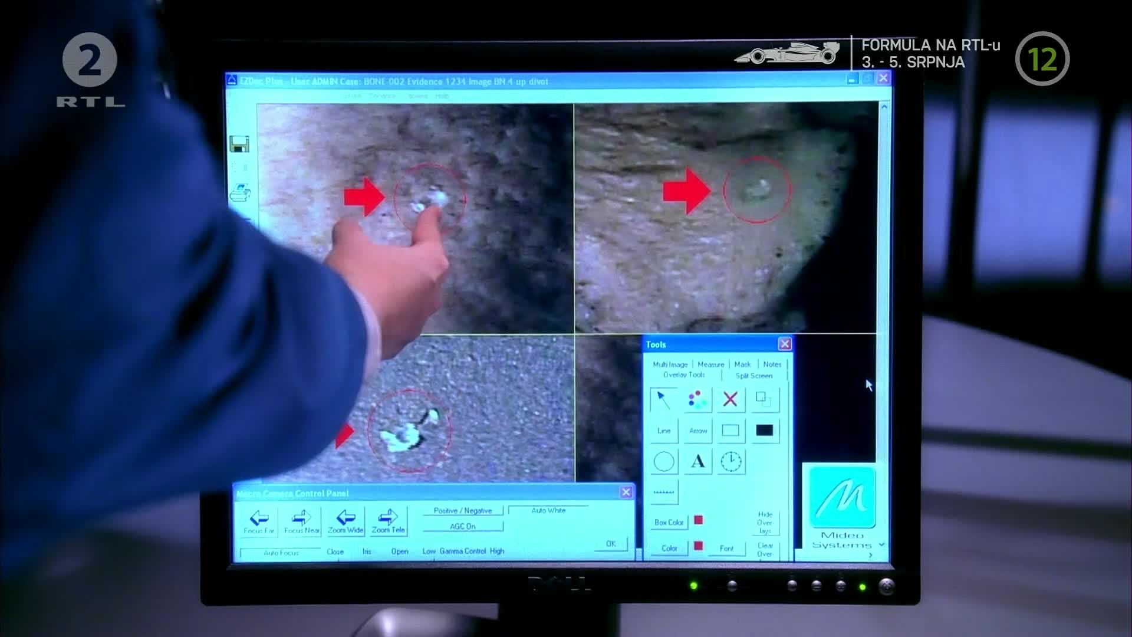Select the text A tool
The width and height of the screenshot is (1132, 637).
697,461
